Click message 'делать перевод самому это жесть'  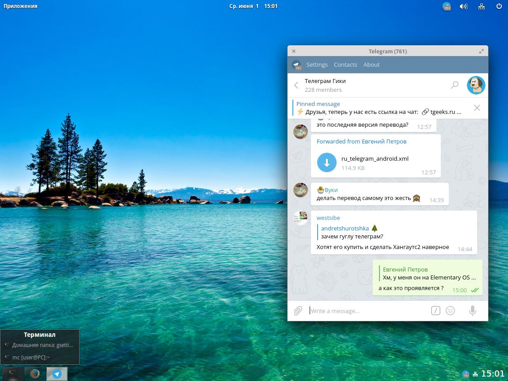click(364, 198)
